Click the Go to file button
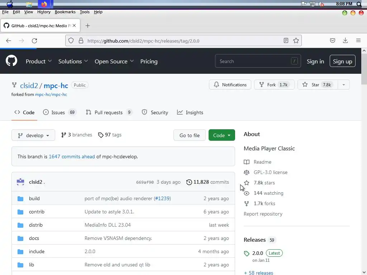The image size is (367, 275). click(190, 135)
